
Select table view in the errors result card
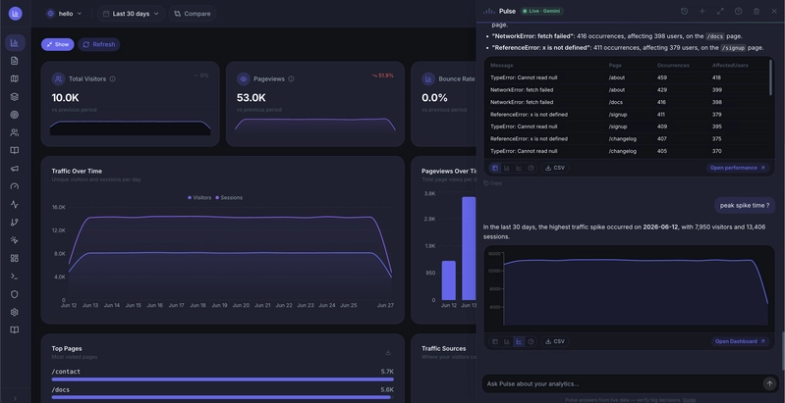coord(494,168)
